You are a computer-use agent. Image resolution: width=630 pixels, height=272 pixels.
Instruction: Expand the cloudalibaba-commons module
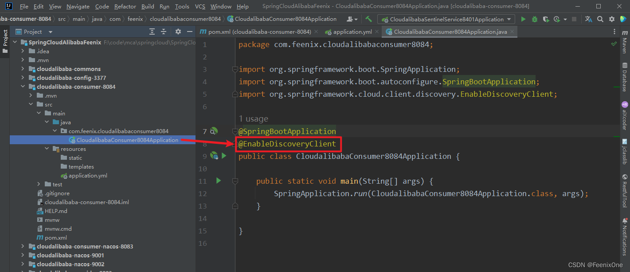point(23,69)
